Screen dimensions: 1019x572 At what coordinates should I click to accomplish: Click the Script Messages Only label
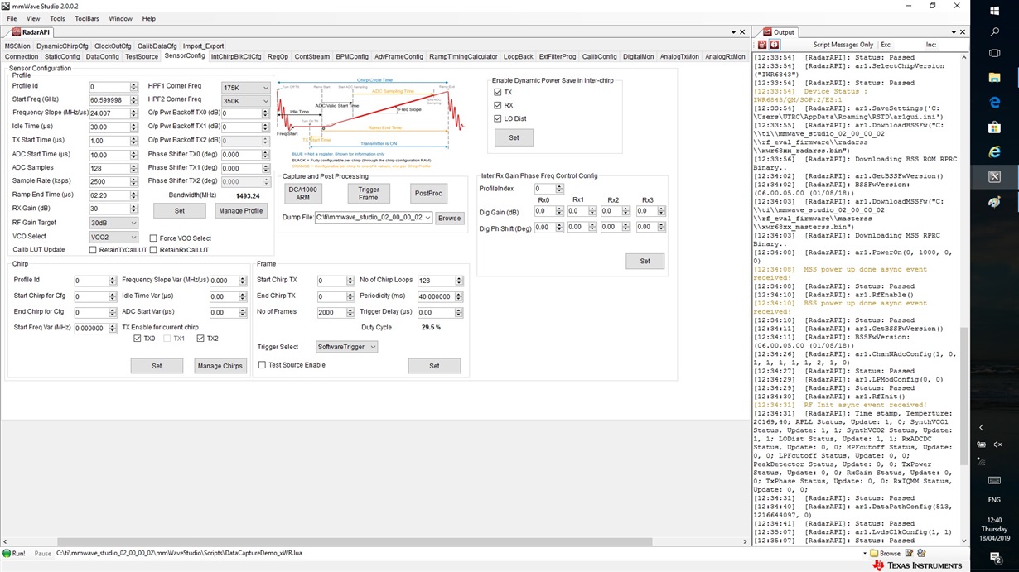point(843,45)
